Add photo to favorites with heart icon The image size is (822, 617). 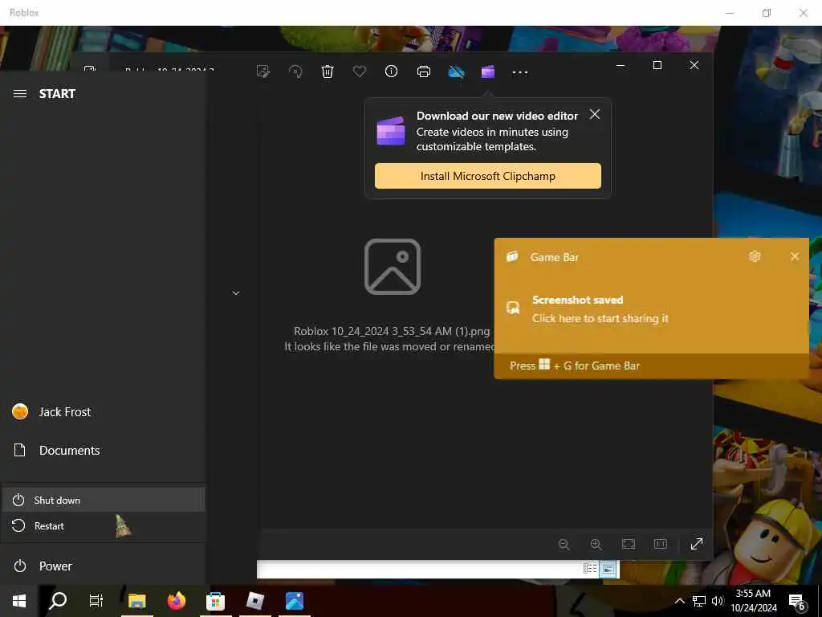(359, 71)
